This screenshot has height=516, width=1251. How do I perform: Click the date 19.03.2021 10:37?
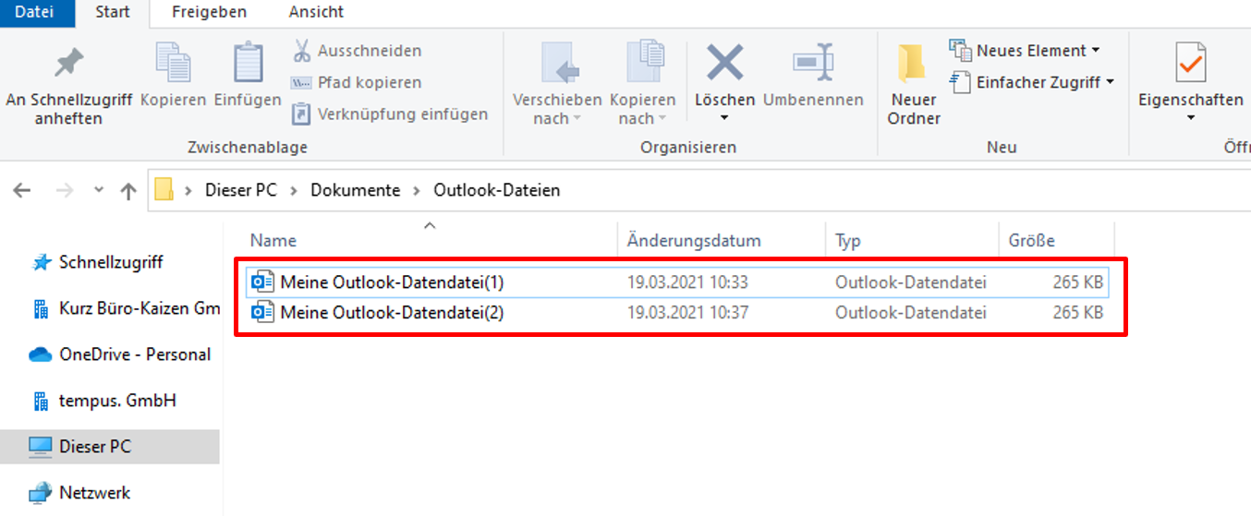tap(688, 313)
